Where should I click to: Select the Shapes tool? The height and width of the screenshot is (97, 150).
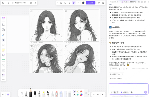[x=3, y=30]
